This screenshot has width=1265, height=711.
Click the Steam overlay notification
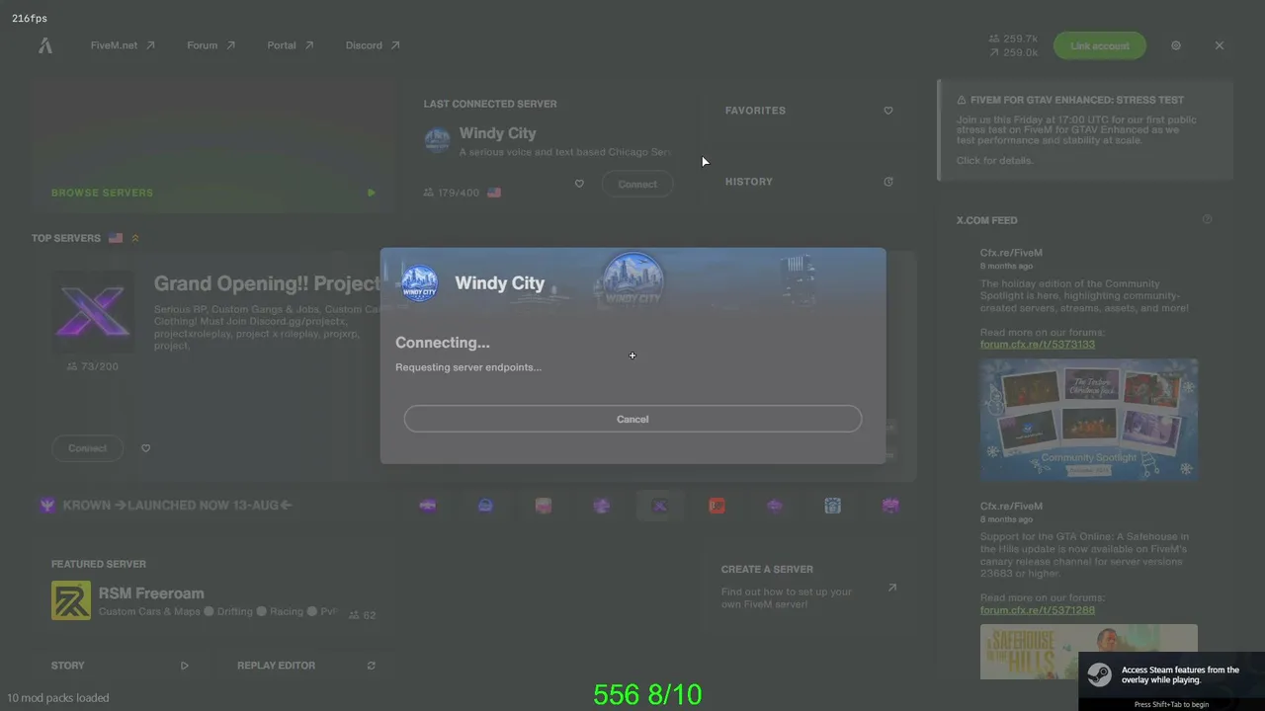point(1171,681)
